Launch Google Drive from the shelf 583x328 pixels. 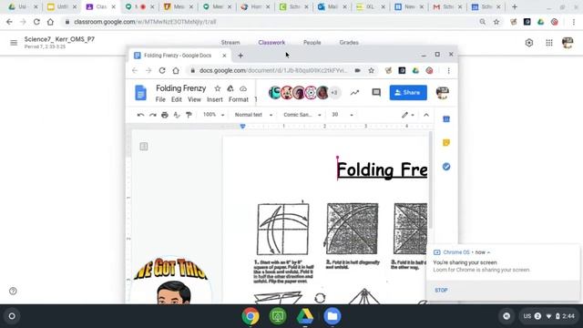coord(305,316)
